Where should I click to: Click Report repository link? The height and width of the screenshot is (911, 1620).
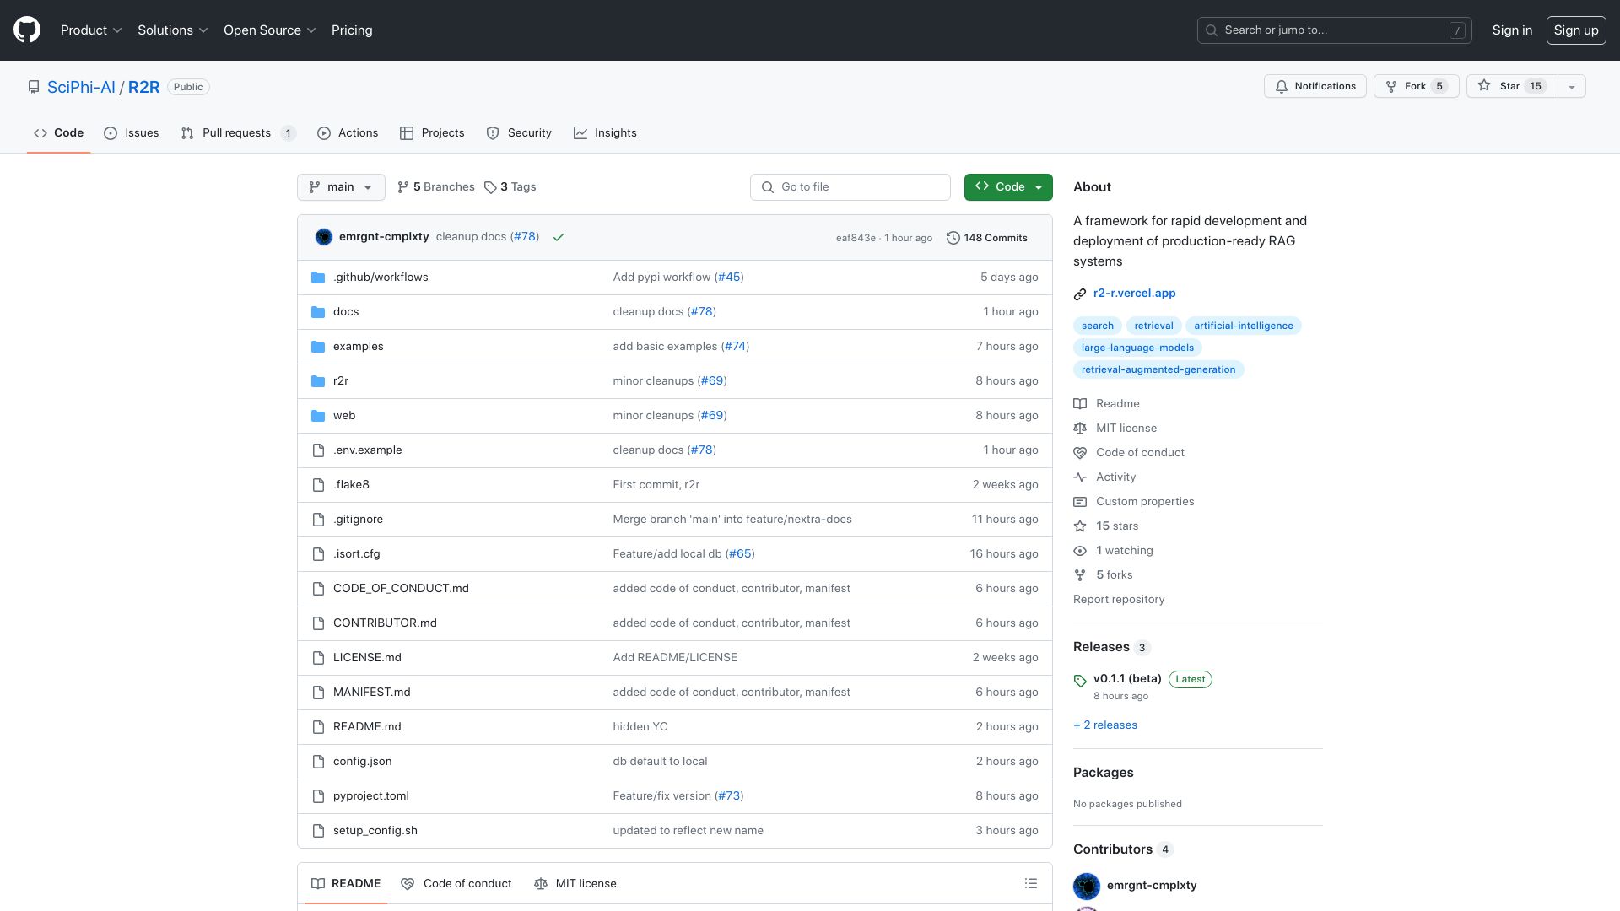1119,600
